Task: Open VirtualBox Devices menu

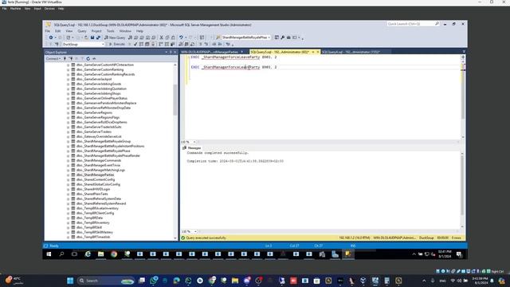Action: (49, 9)
